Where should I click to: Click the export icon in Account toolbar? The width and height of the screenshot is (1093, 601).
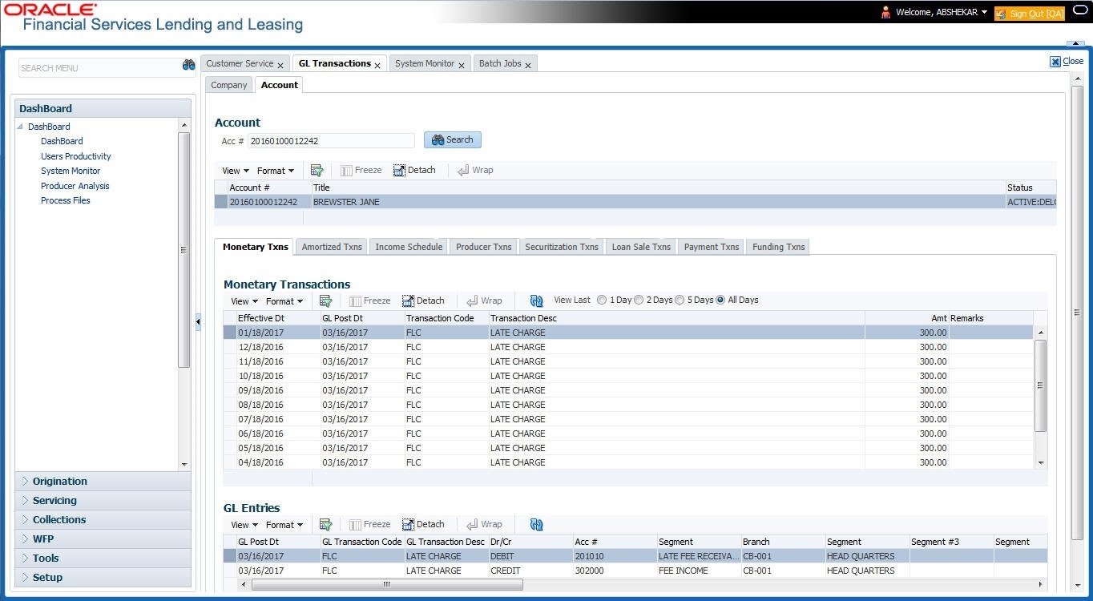click(x=317, y=170)
